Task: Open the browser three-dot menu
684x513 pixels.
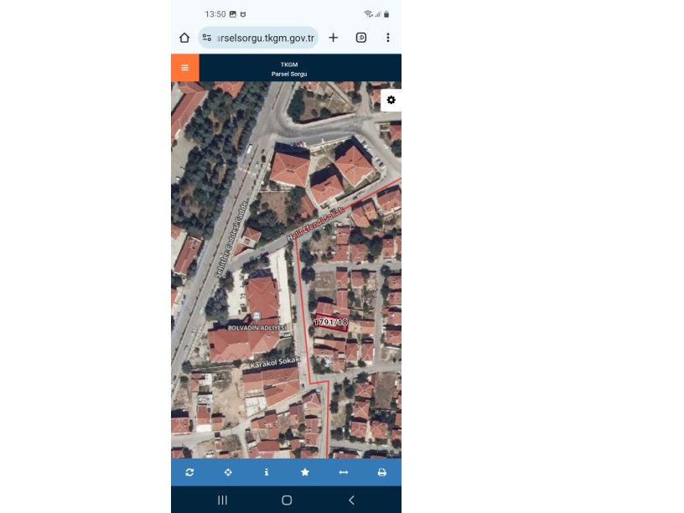Action: click(x=387, y=38)
